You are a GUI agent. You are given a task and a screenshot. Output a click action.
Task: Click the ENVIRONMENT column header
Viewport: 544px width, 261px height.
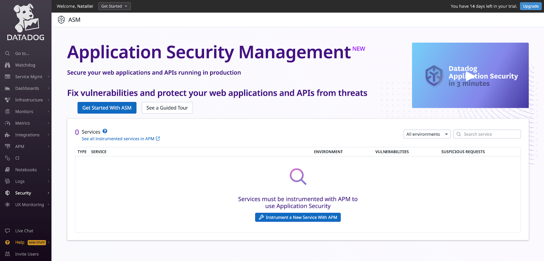[x=328, y=152]
